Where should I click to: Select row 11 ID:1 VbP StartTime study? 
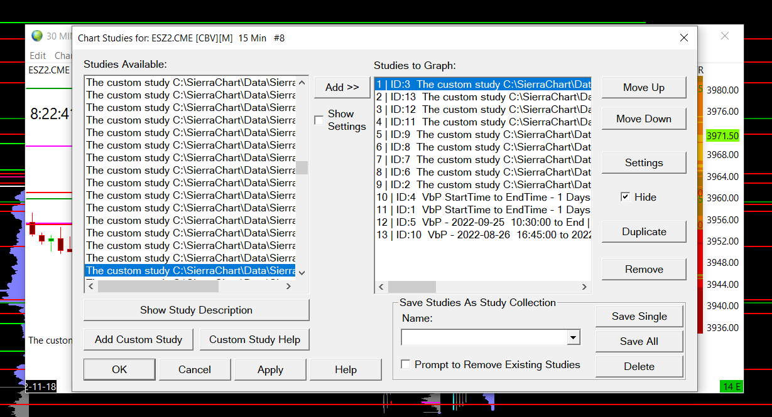tap(483, 210)
